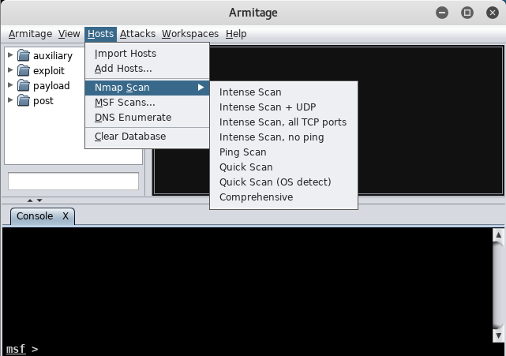
Task: Click the console scrollbar up arrow
Action: (498, 235)
